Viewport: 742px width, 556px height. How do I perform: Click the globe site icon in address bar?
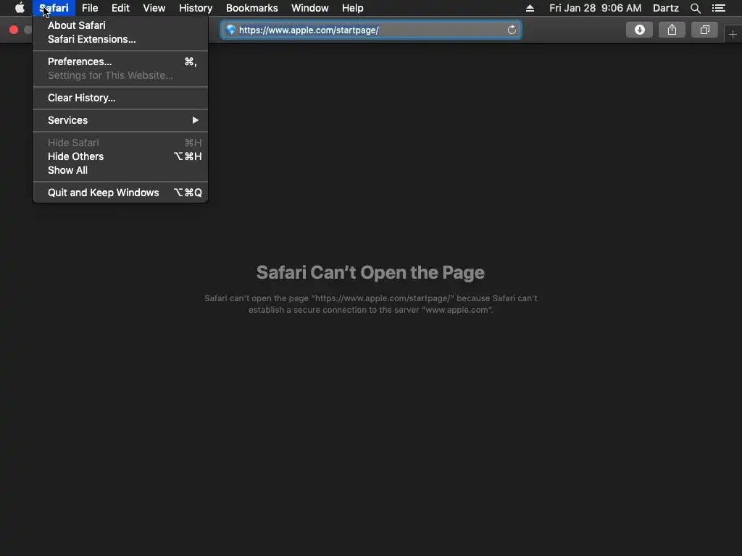click(231, 30)
